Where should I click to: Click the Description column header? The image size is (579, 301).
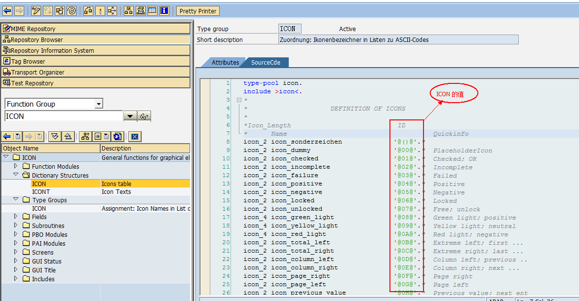145,148
